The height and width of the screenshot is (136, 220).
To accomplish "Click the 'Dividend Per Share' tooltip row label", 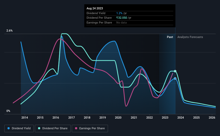I will pyautogui.click(x=99, y=18).
